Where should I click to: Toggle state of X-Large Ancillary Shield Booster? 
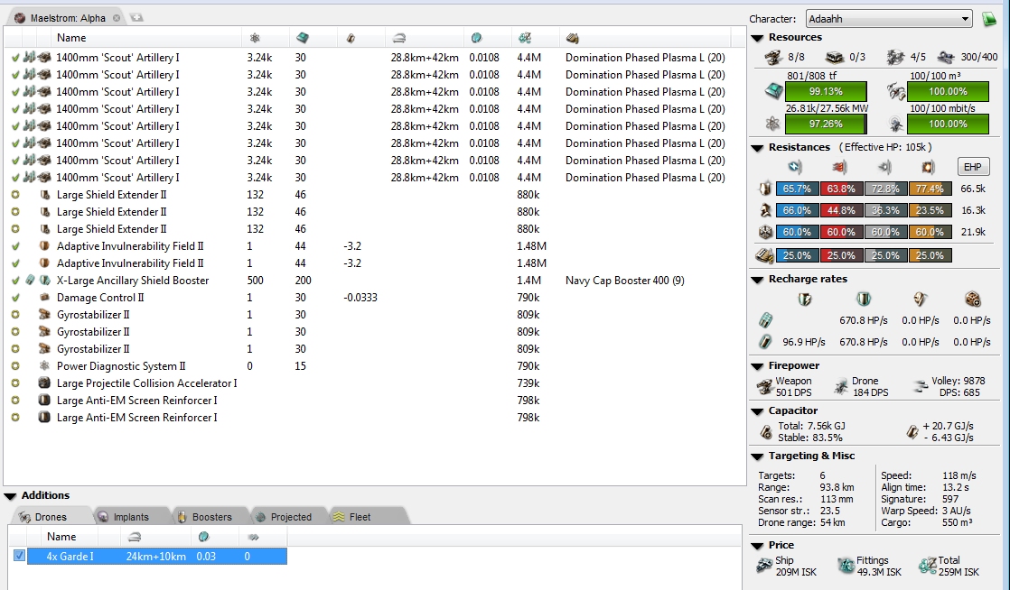[15, 280]
